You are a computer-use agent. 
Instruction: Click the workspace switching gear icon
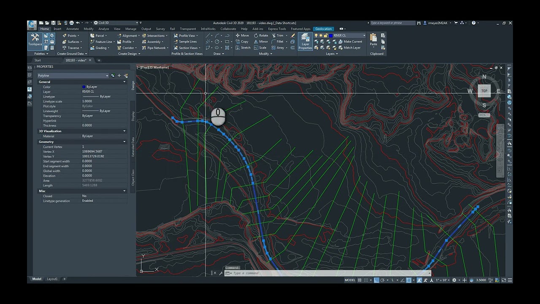pyautogui.click(x=454, y=280)
